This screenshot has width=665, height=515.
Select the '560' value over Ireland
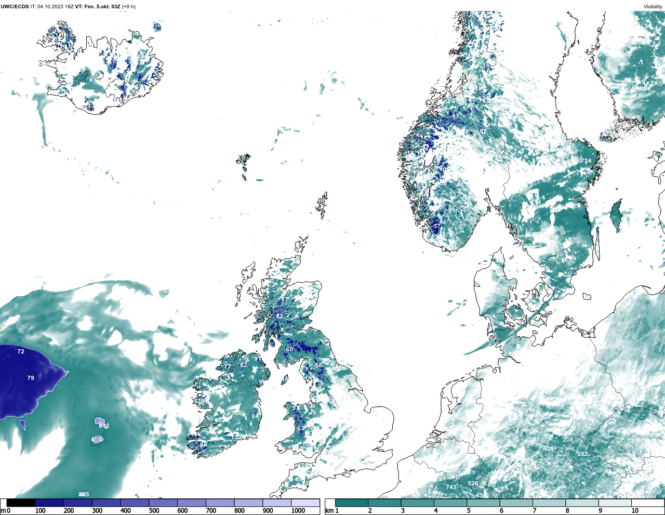(x=237, y=414)
